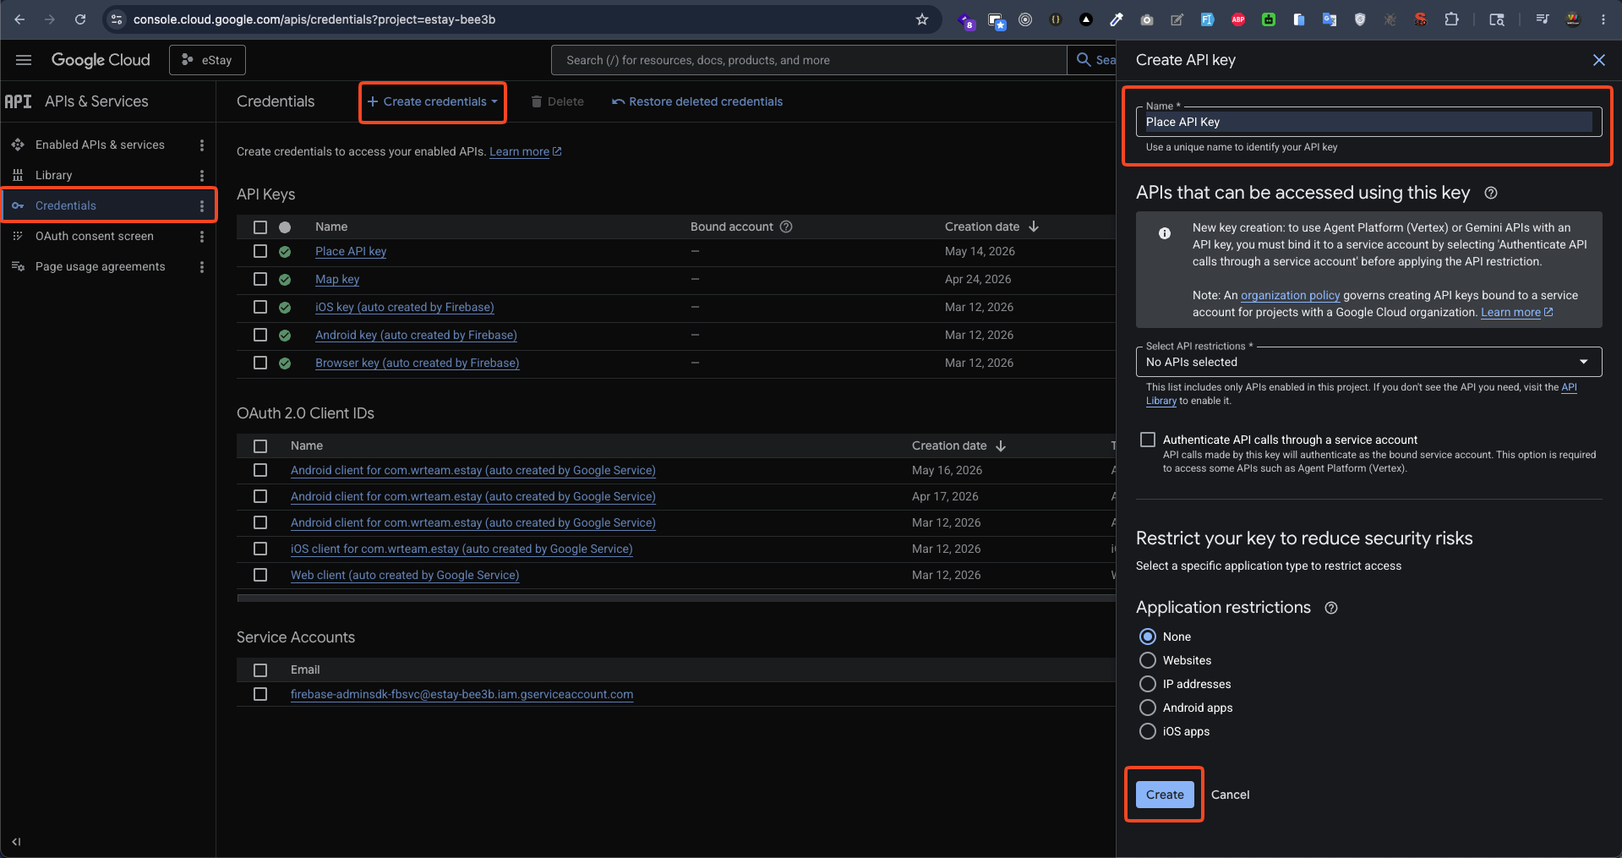Bookmark this page with the star icon
The image size is (1622, 858).
(922, 19)
